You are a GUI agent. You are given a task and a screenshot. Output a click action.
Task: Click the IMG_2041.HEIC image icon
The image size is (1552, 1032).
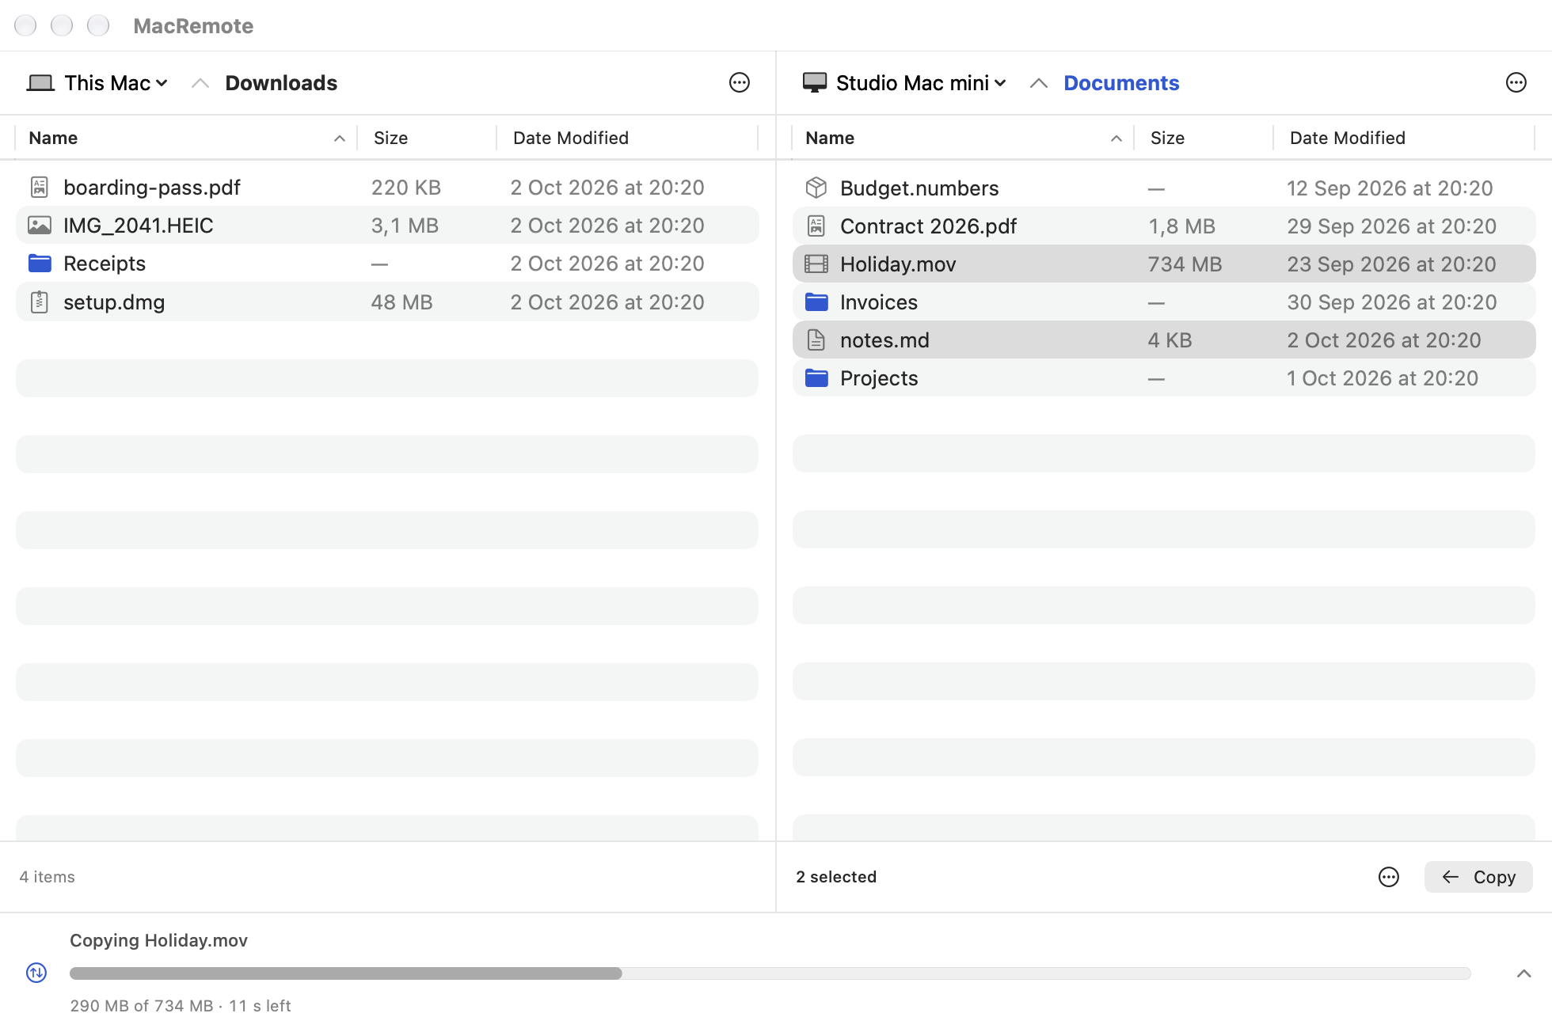(x=40, y=226)
